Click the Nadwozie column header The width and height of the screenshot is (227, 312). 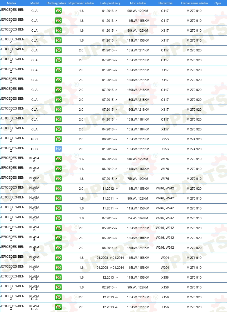pos(165,3)
